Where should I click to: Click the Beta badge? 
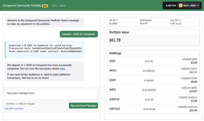pyautogui.click(x=45, y=6)
